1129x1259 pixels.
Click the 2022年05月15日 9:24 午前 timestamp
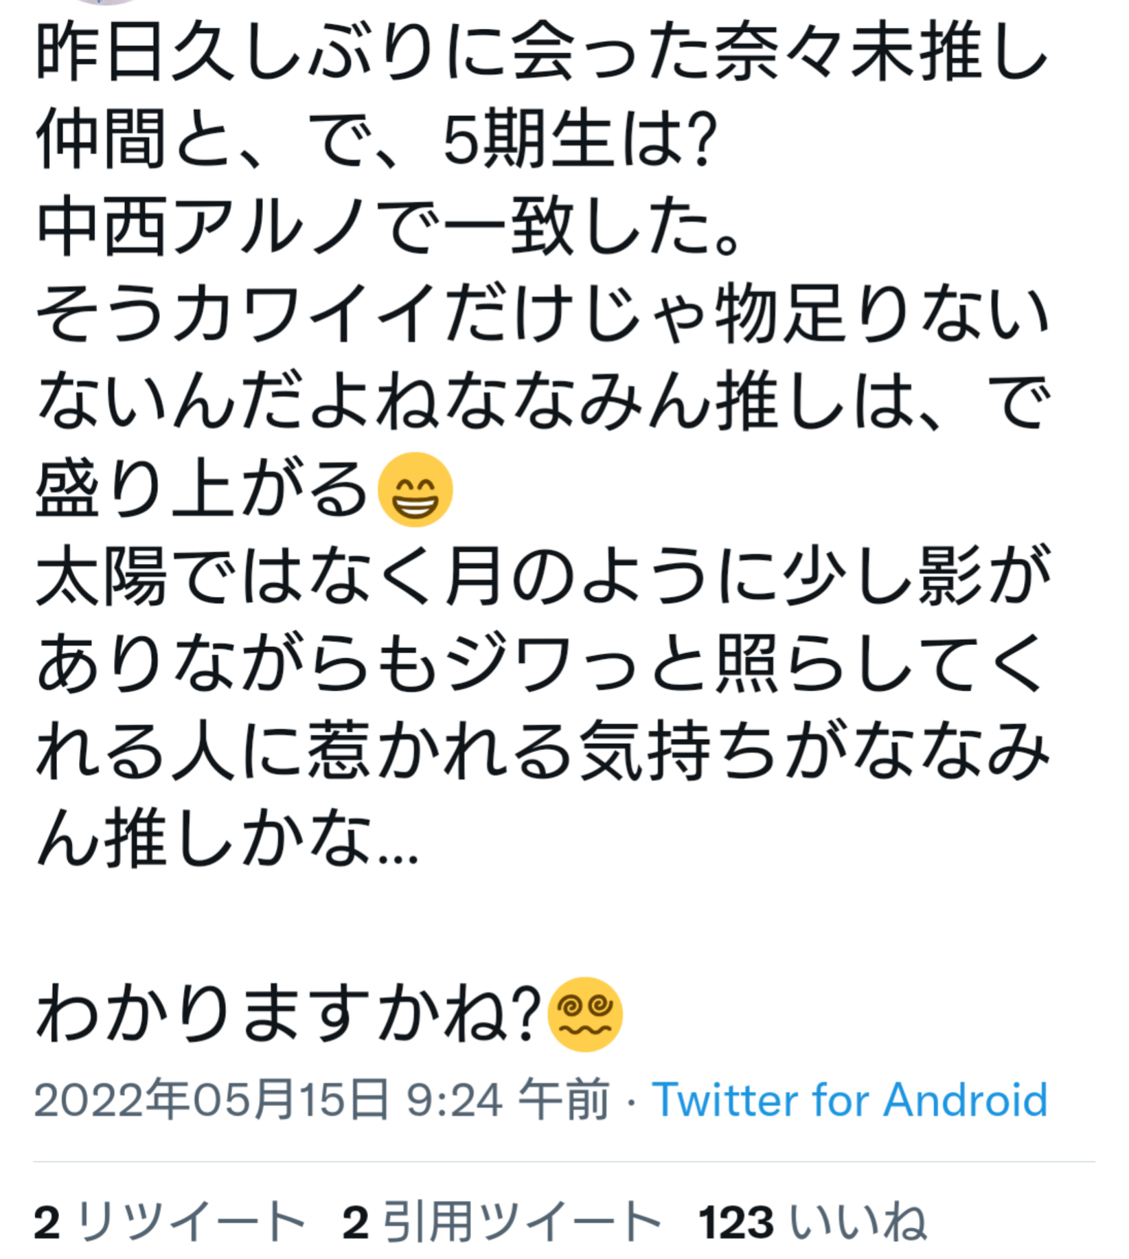click(322, 1100)
